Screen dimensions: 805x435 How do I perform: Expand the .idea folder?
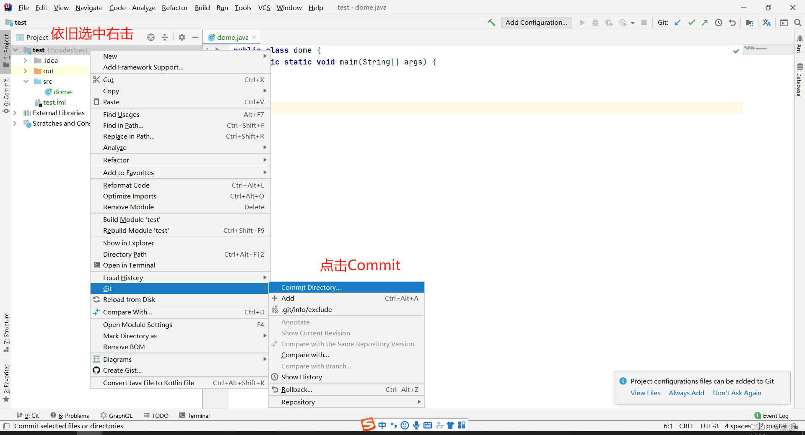click(x=25, y=61)
